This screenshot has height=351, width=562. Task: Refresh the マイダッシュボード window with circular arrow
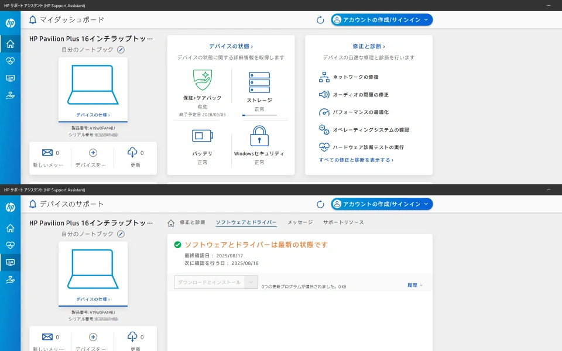[320, 20]
